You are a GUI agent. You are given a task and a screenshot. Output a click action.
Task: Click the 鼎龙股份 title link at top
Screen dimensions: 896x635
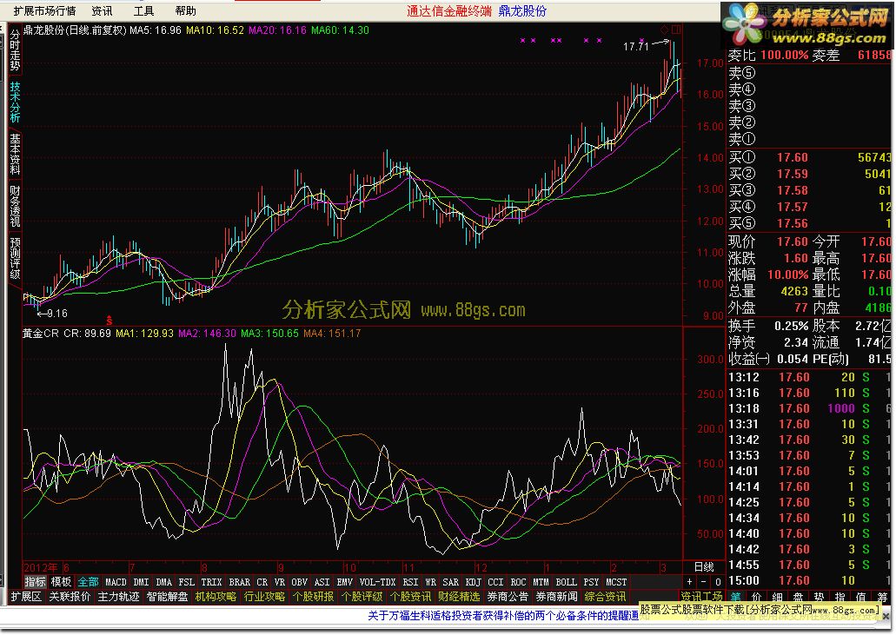pos(522,10)
